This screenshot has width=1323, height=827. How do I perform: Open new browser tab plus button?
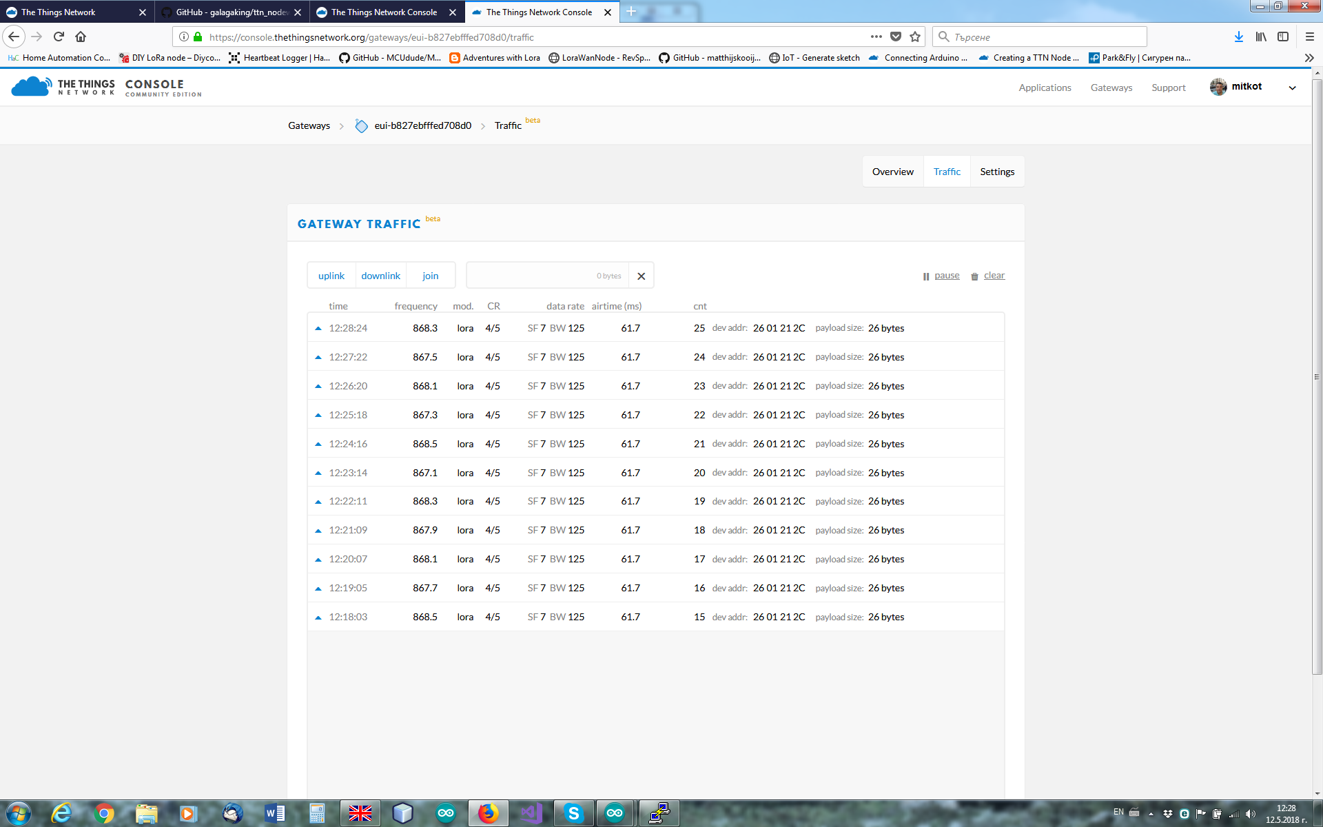tap(631, 12)
